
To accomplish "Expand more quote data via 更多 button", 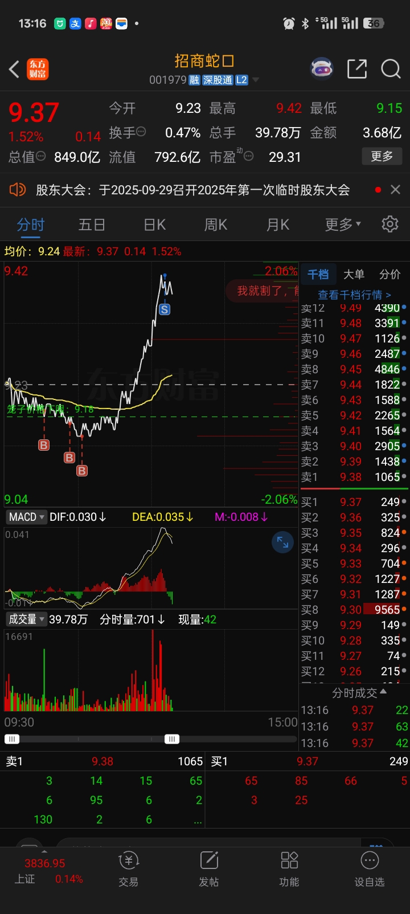I will (382, 156).
